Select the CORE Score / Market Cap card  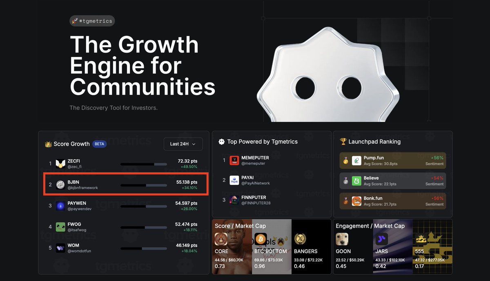point(232,246)
